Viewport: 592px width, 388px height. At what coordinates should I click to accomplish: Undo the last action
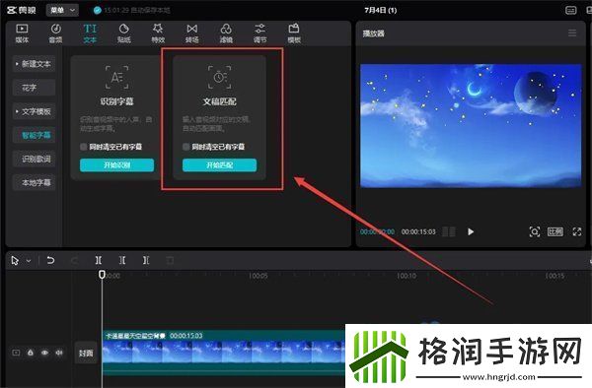tap(50, 260)
